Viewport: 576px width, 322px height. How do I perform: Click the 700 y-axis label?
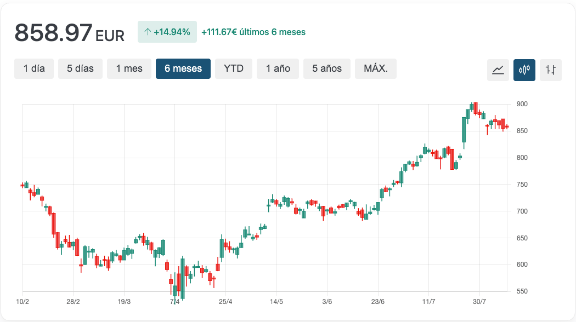522,211
